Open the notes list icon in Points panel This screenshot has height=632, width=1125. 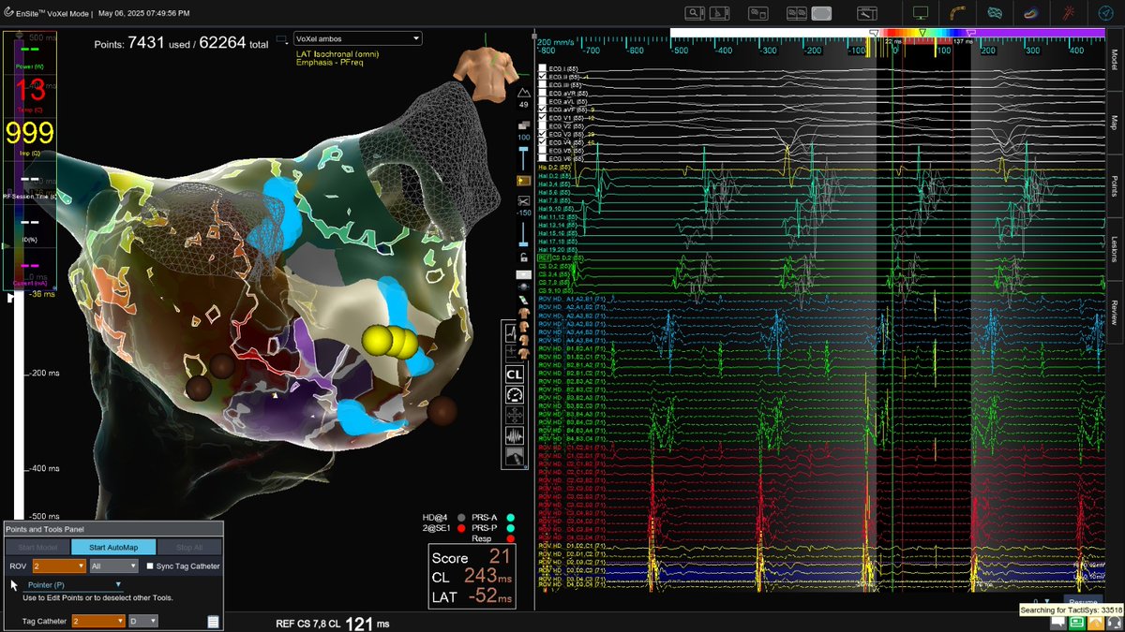pyautogui.click(x=213, y=621)
